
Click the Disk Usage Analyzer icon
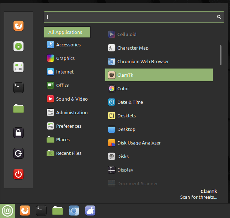point(112,143)
